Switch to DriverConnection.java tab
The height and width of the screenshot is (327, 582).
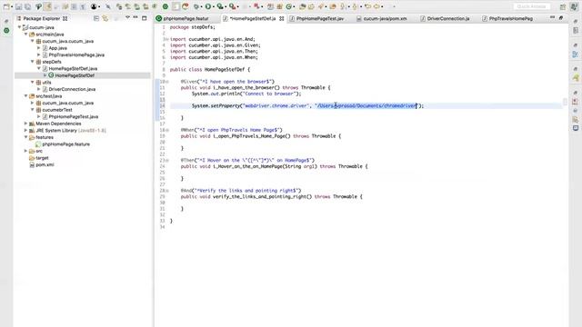[448, 18]
